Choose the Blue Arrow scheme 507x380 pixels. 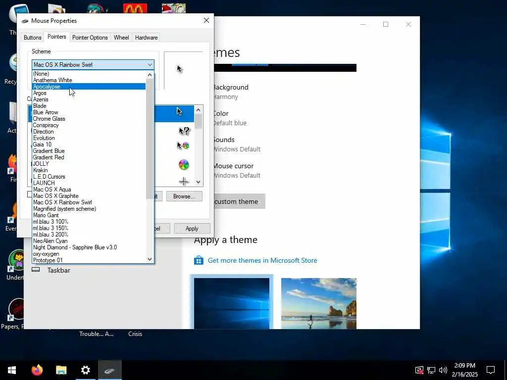tap(89, 112)
